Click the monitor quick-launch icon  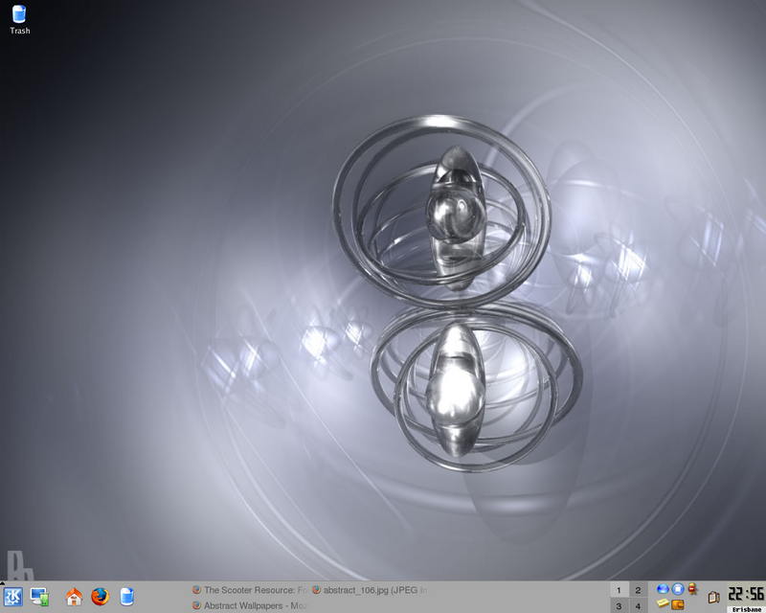pyautogui.click(x=38, y=596)
